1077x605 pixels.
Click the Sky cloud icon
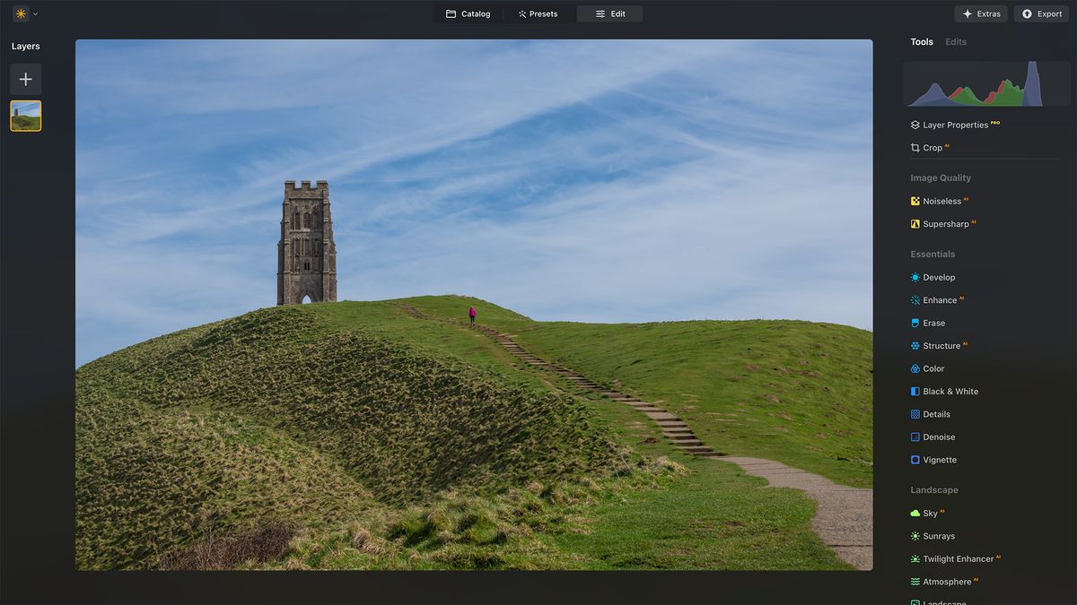915,514
